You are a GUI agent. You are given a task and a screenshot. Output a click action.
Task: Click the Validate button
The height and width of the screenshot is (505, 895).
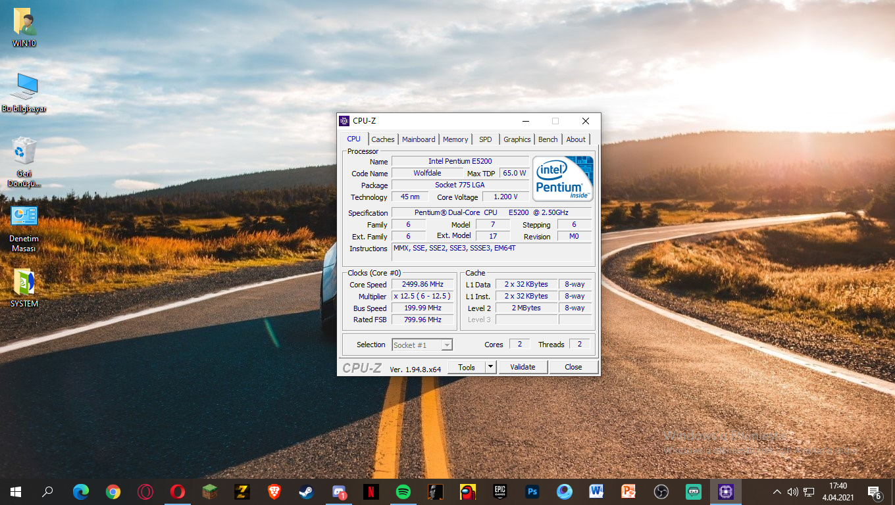pos(523,367)
